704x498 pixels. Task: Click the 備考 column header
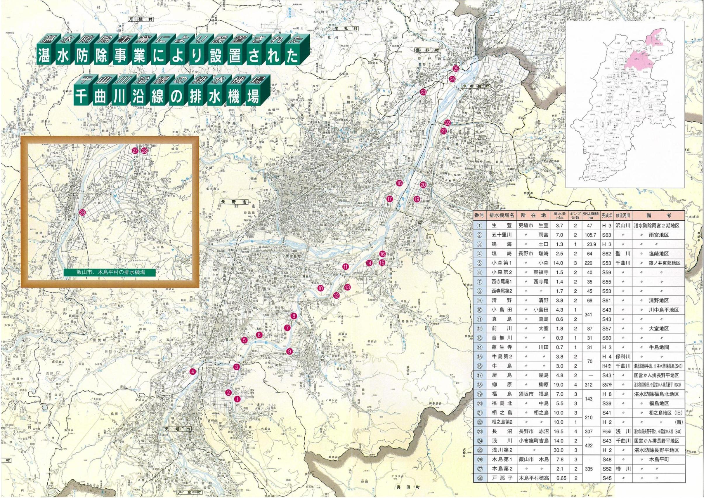(659, 215)
